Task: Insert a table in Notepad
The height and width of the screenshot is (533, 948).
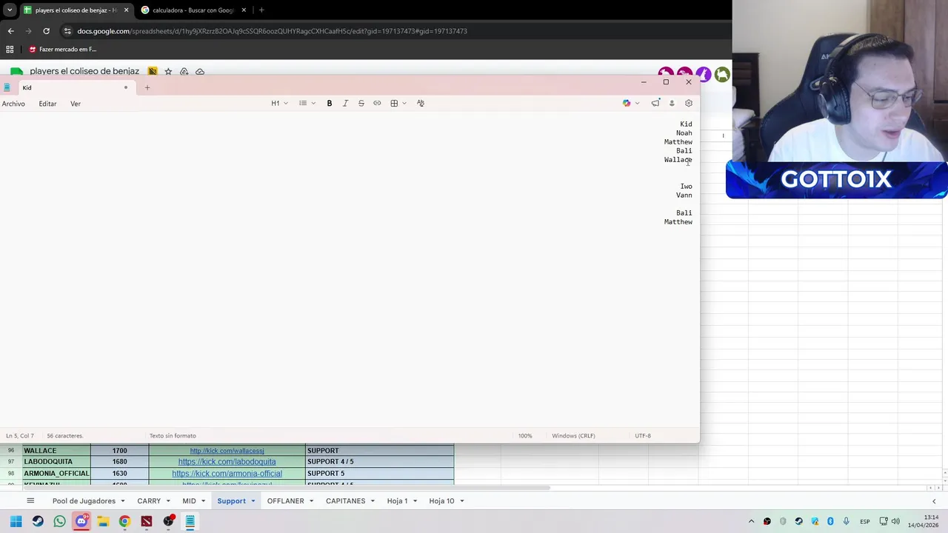Action: [x=394, y=103]
